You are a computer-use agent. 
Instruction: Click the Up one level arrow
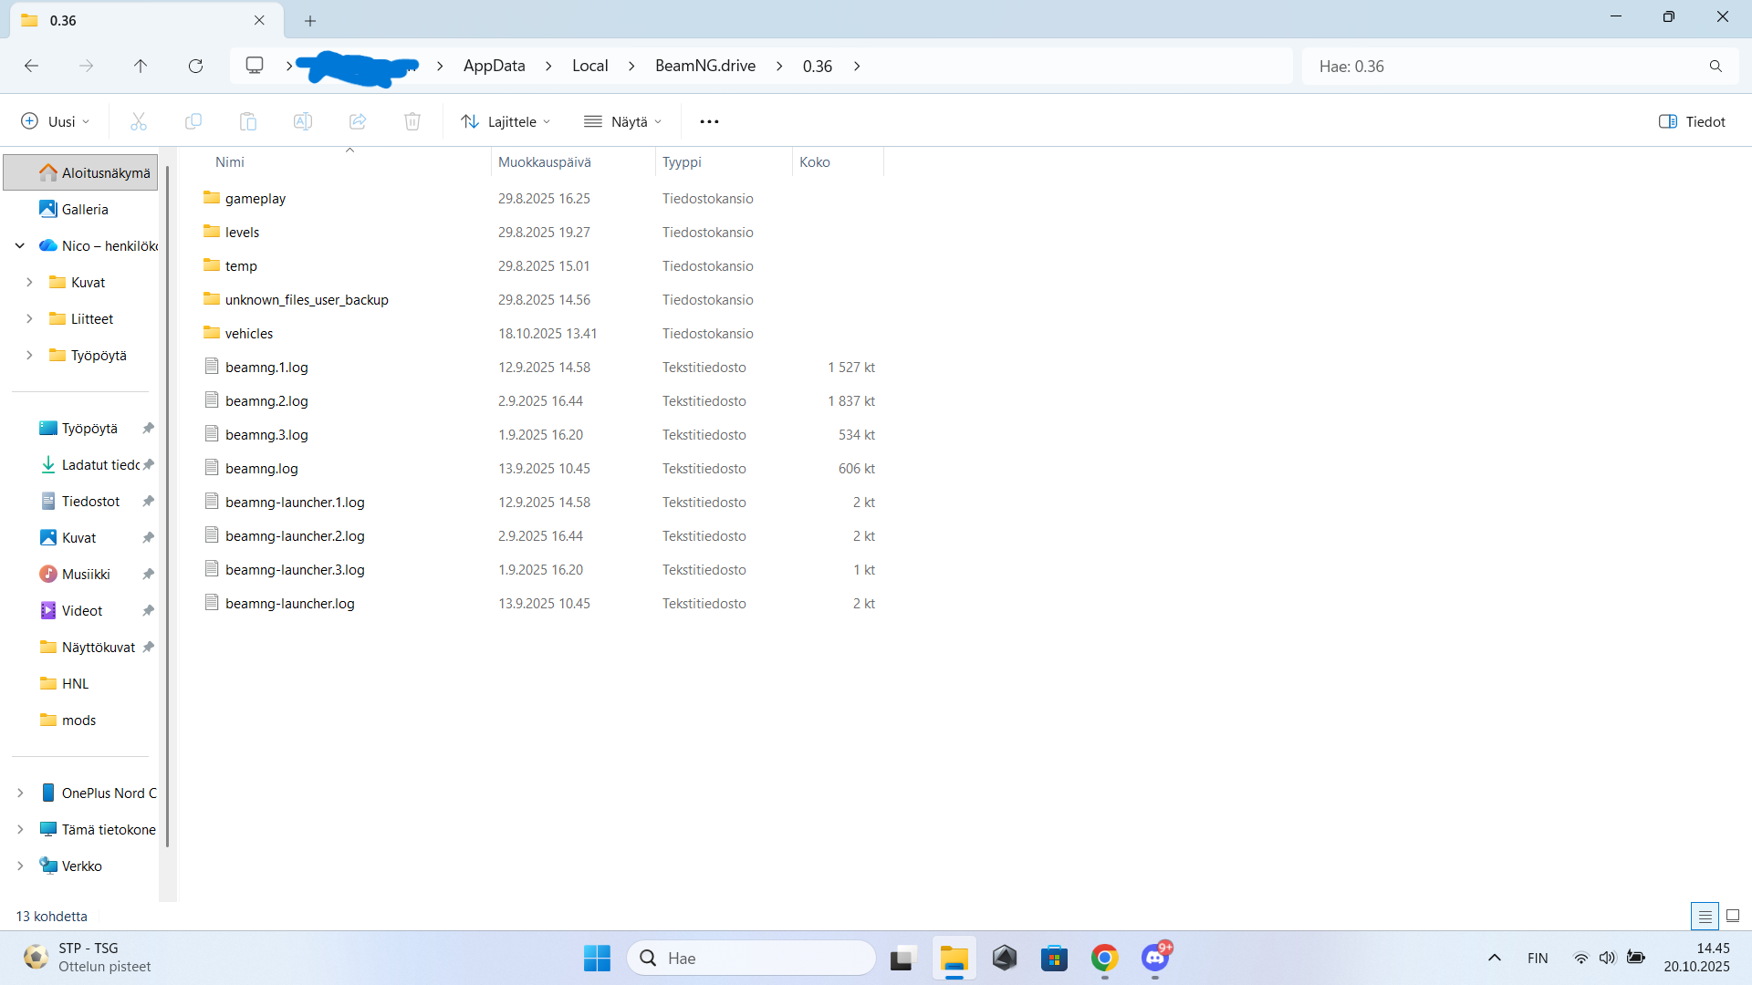[x=141, y=66]
